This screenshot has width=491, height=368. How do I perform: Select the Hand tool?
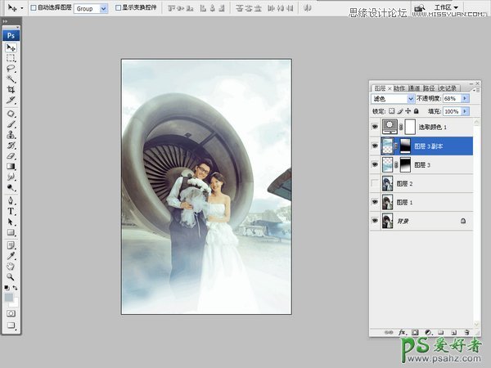point(11,266)
